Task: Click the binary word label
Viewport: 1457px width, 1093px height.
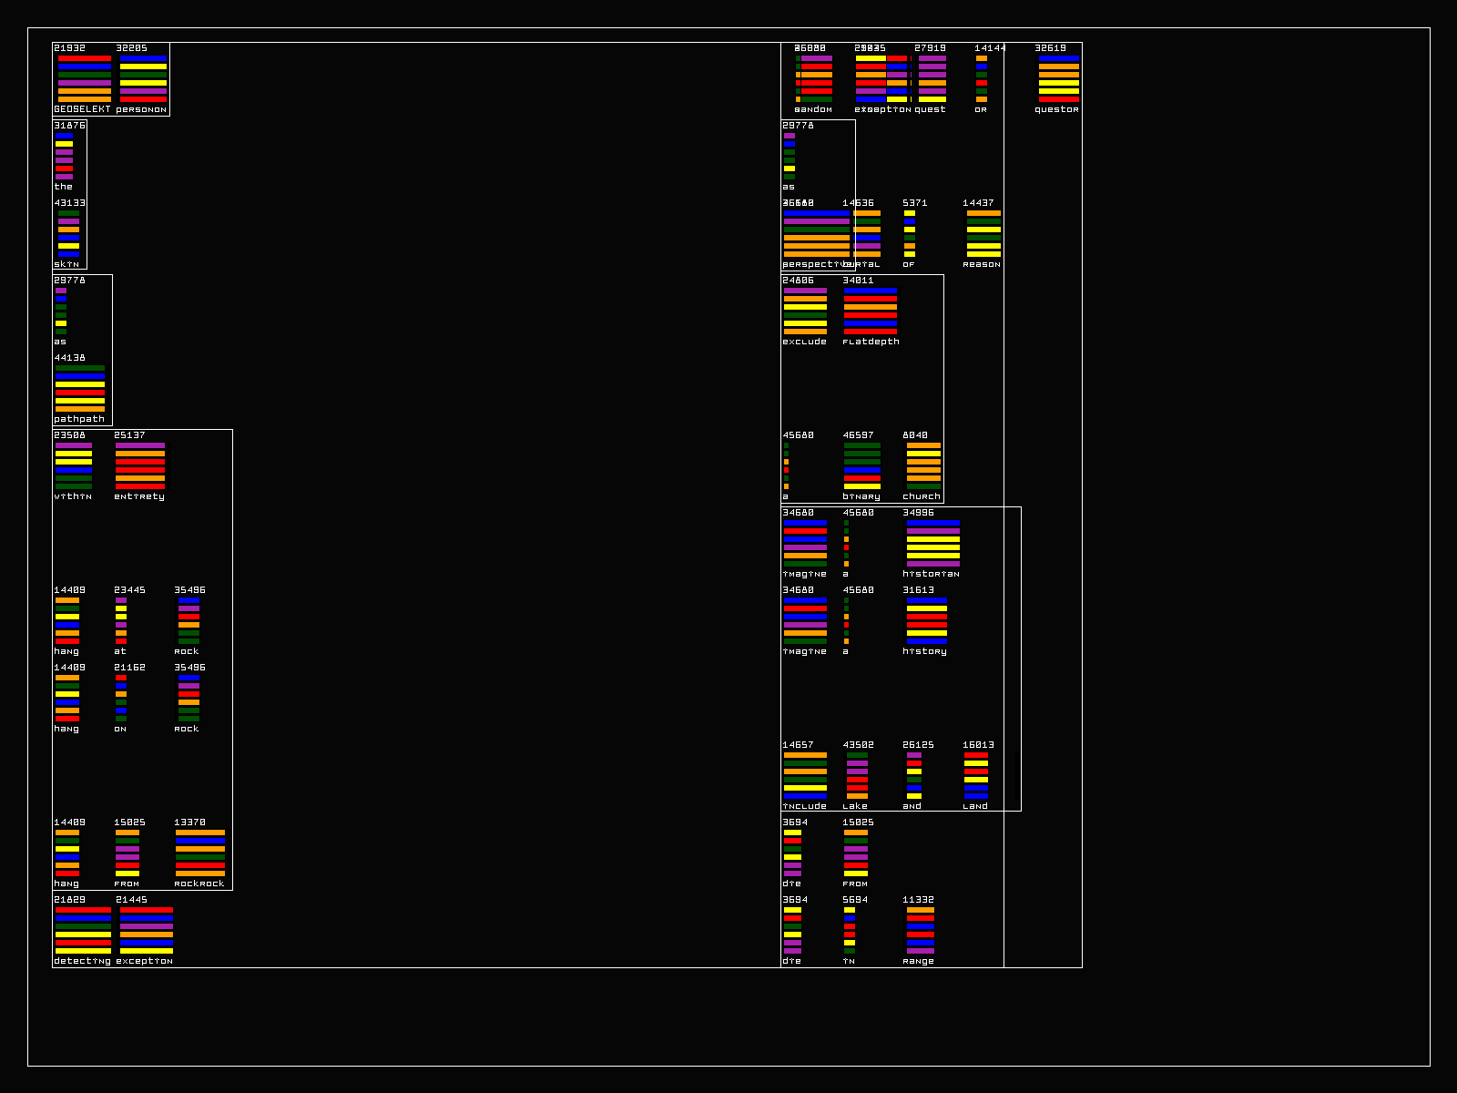Action: click(x=861, y=496)
